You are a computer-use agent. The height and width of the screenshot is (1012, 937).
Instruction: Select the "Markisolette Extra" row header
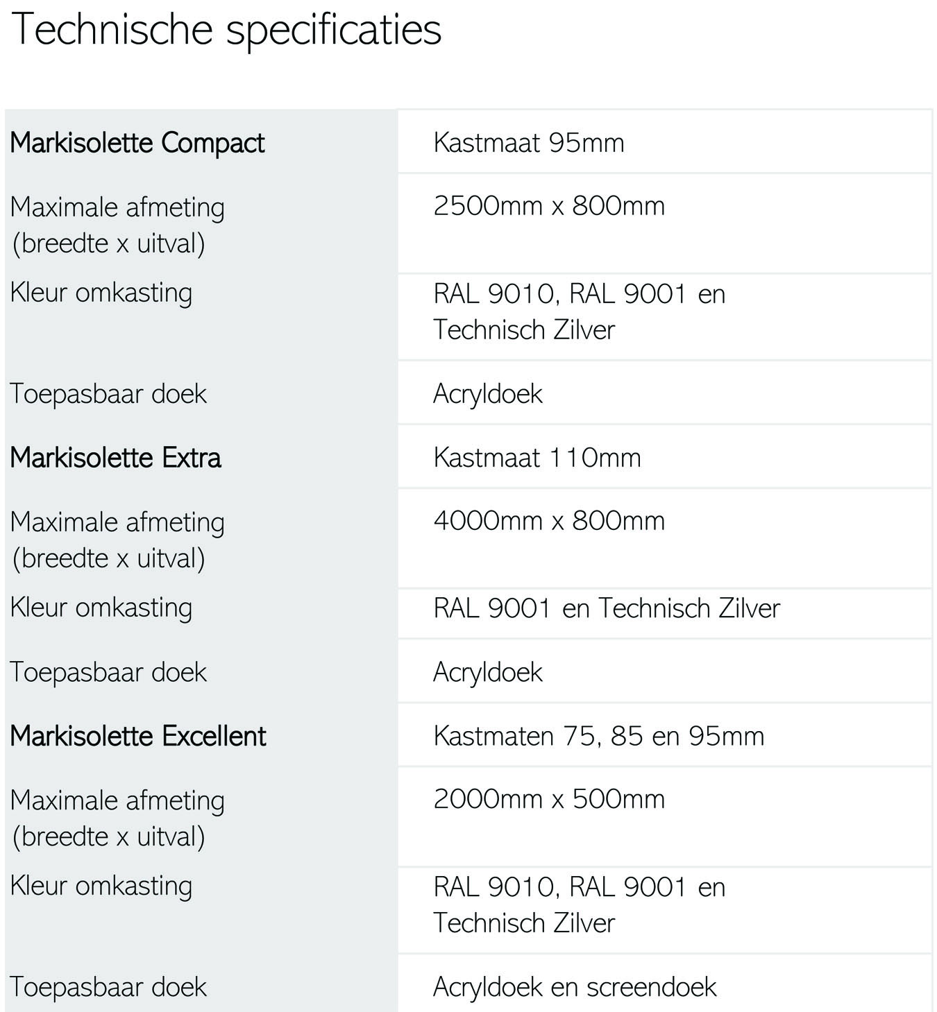point(116,458)
